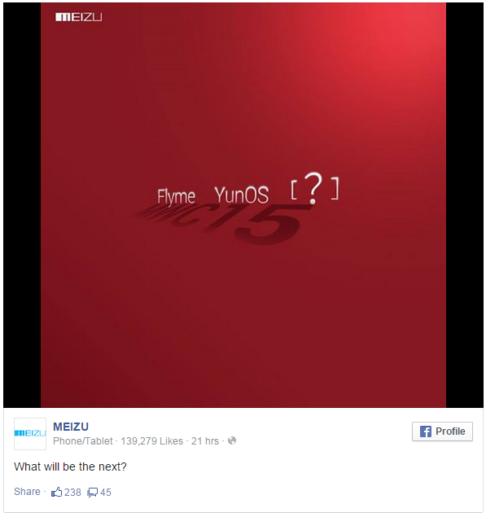Click the bracketed question mark graphic
This screenshot has width=486, height=517.
point(314,188)
